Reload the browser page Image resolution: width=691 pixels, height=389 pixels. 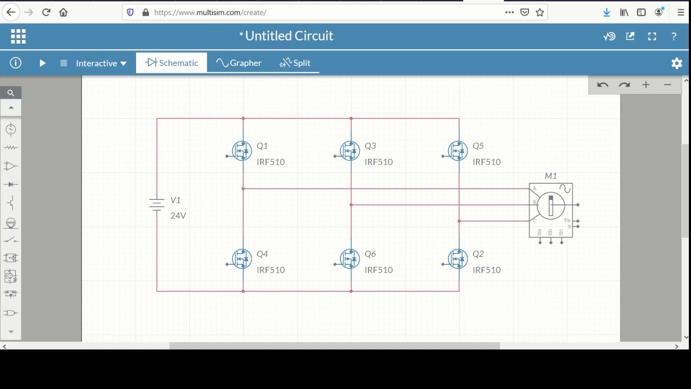(x=46, y=12)
